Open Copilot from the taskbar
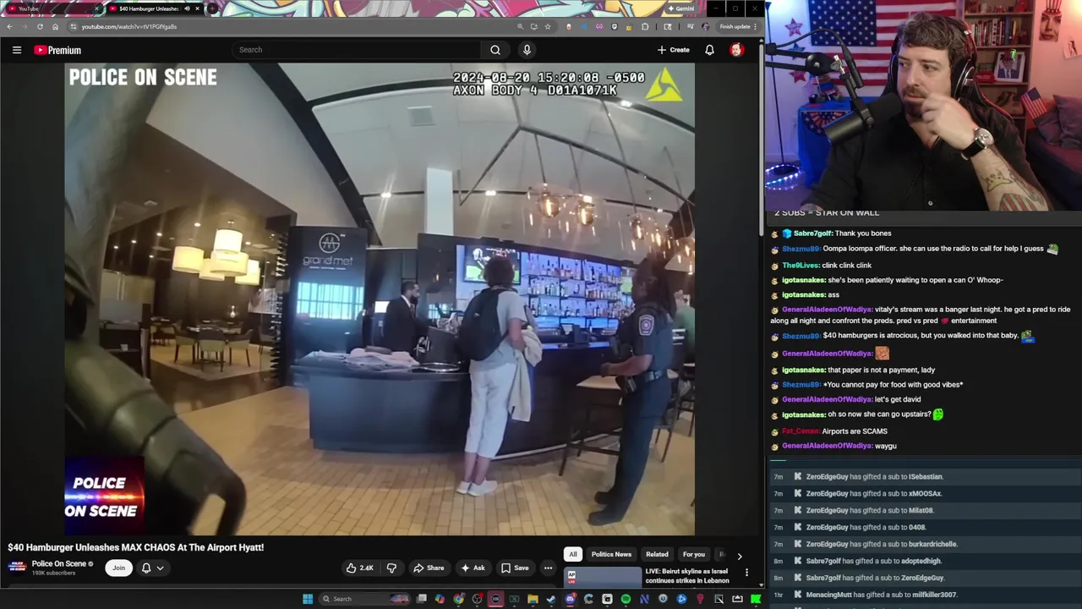Viewport: 1082px width, 609px height. [440, 599]
